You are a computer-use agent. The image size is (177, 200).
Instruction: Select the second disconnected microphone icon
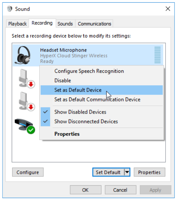pos(27,101)
